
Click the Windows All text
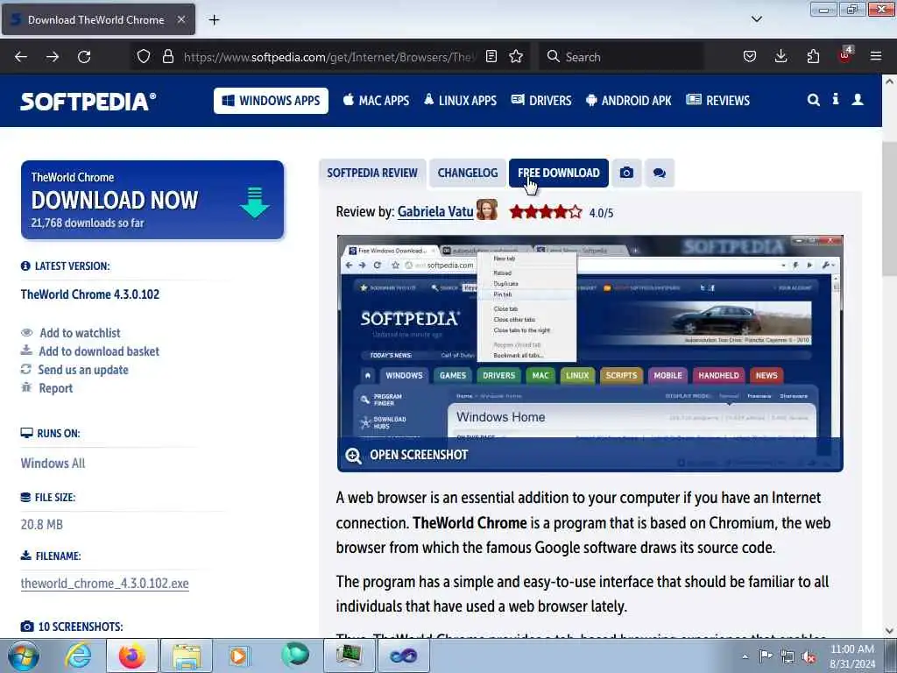(53, 463)
